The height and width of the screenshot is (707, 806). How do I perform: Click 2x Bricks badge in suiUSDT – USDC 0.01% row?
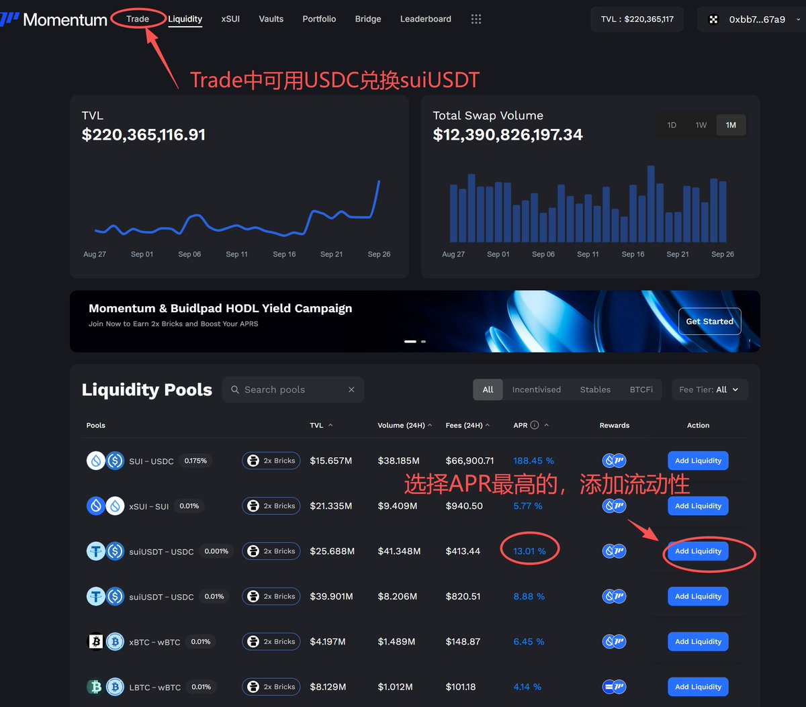[x=271, y=596]
